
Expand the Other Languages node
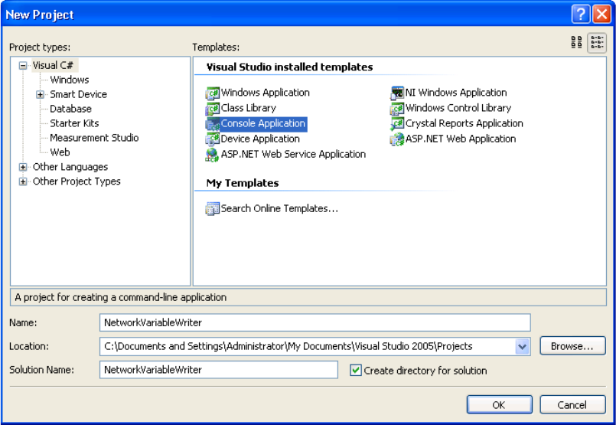(x=23, y=167)
